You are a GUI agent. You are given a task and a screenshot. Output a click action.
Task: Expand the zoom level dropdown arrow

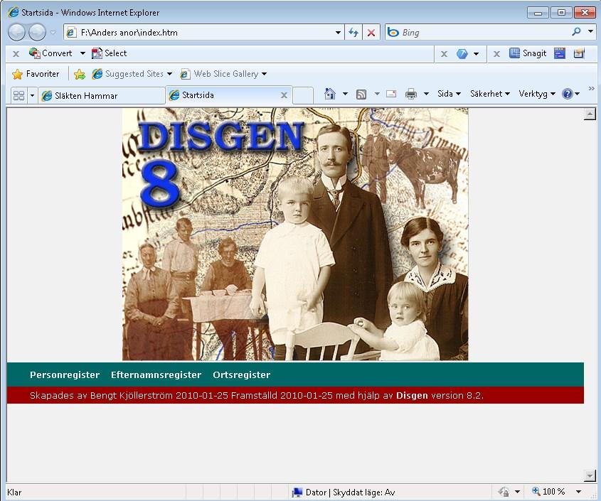[578, 492]
